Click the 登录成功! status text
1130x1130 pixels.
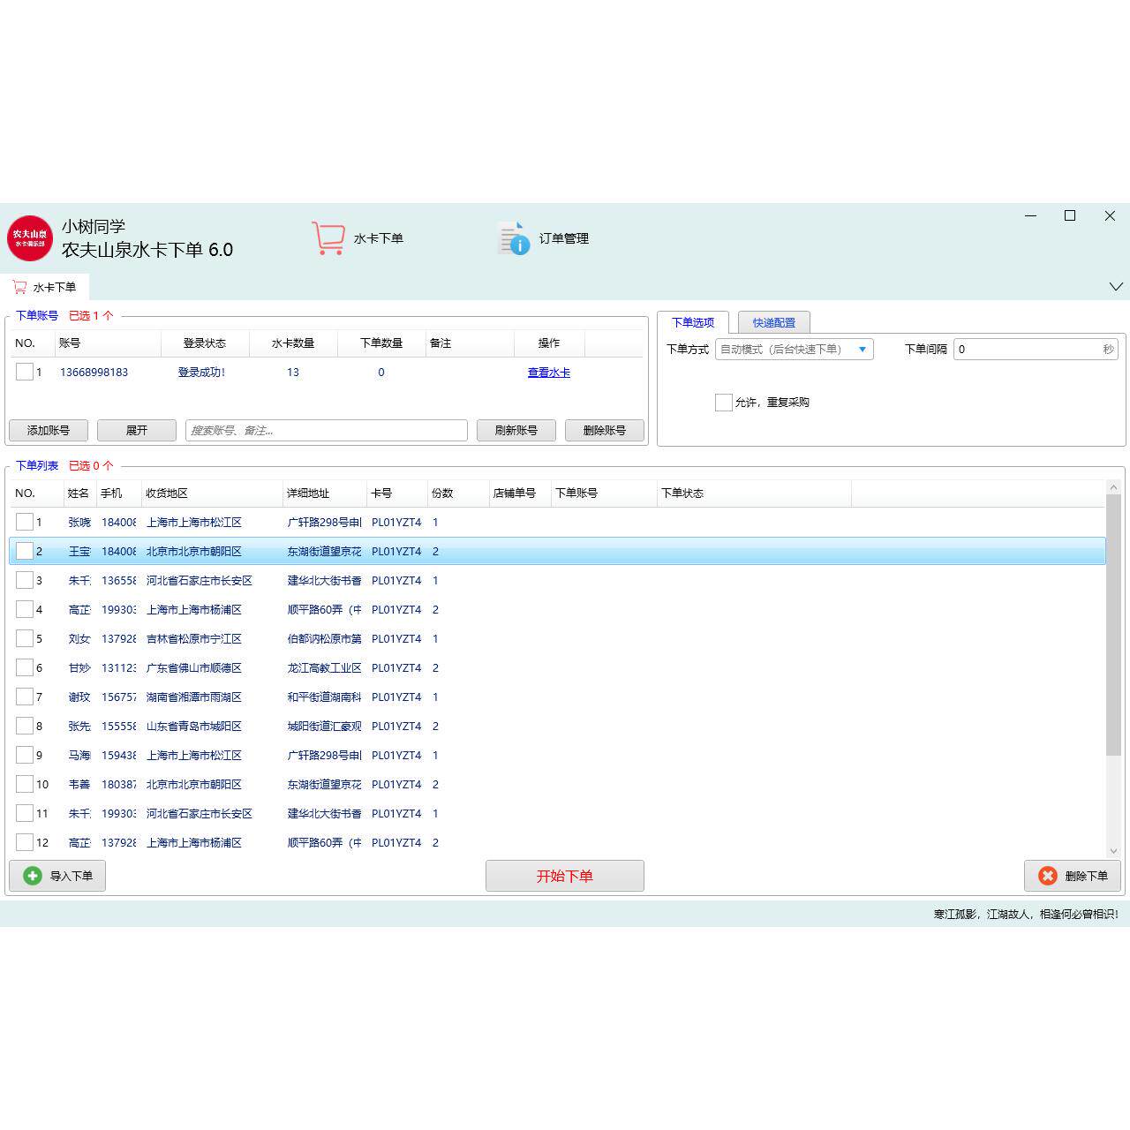pos(201,373)
